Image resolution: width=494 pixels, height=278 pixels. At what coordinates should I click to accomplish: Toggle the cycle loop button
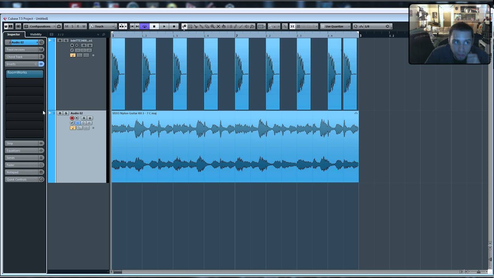145,26
